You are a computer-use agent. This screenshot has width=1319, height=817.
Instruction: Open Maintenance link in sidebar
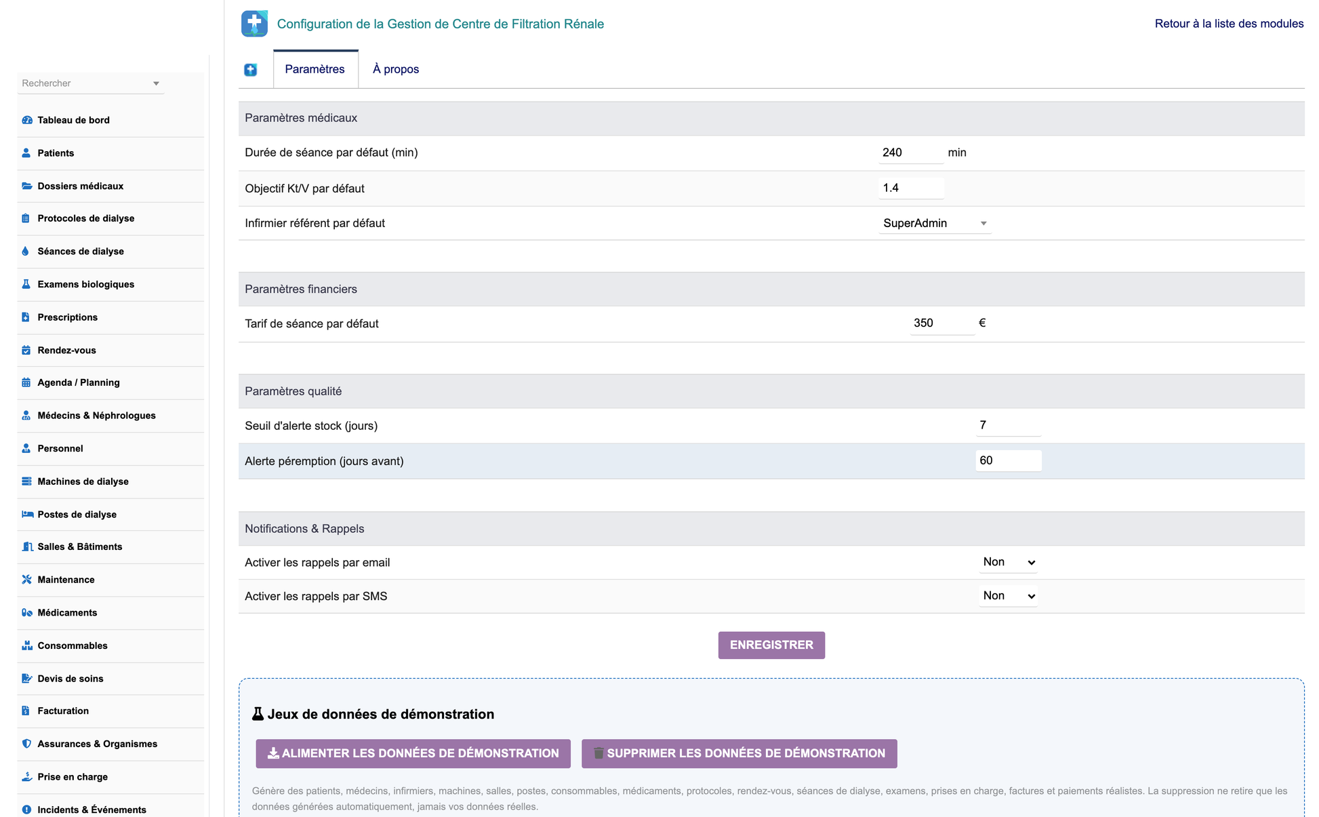point(66,580)
